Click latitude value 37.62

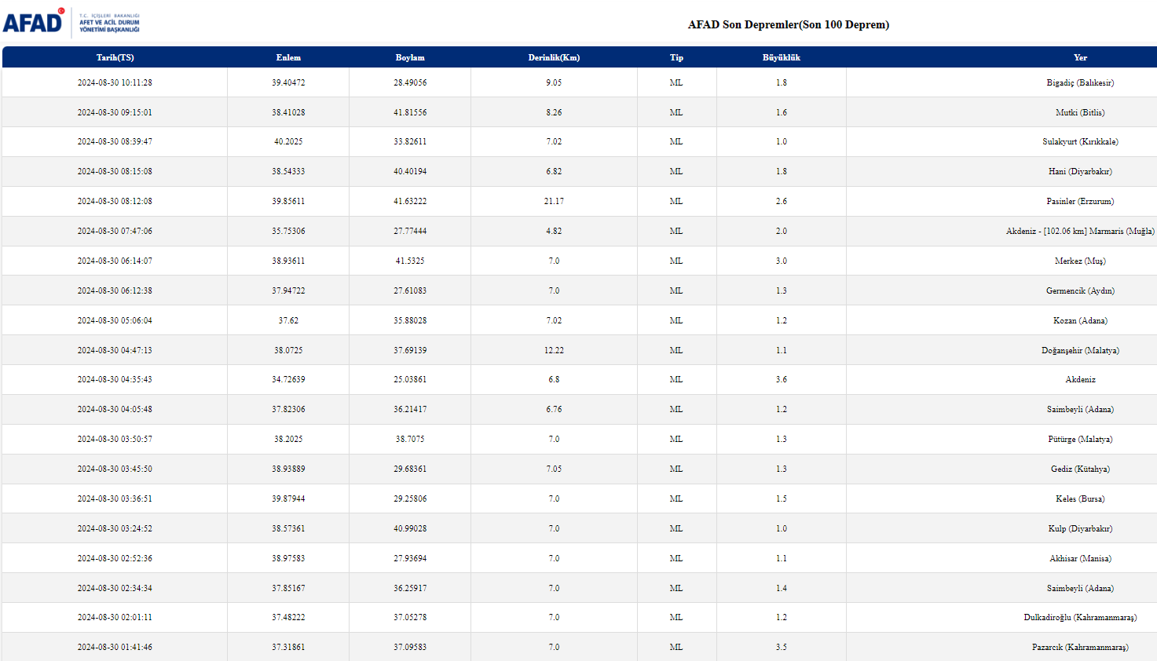point(288,320)
